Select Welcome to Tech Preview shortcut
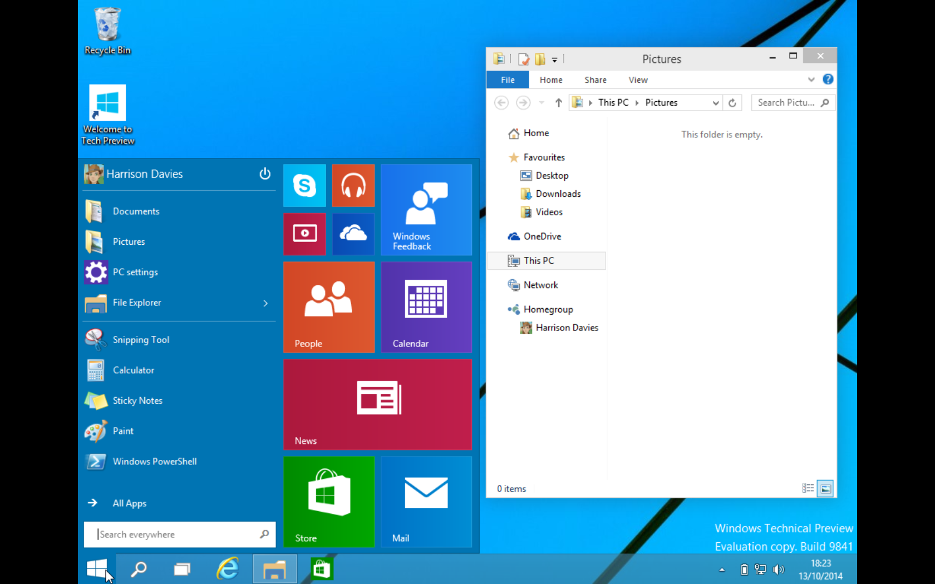 pos(108,115)
